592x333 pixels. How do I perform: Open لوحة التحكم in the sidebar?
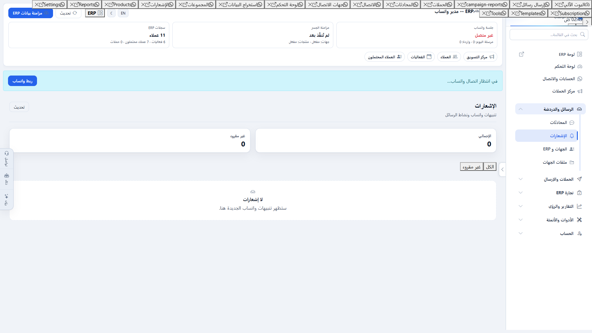tap(550, 67)
